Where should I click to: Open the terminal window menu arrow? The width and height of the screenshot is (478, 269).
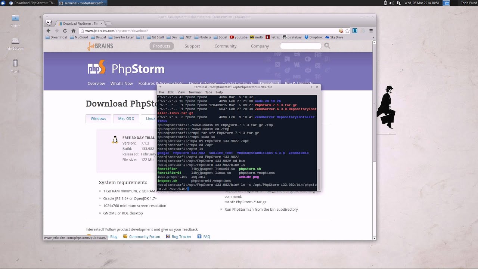[161, 87]
